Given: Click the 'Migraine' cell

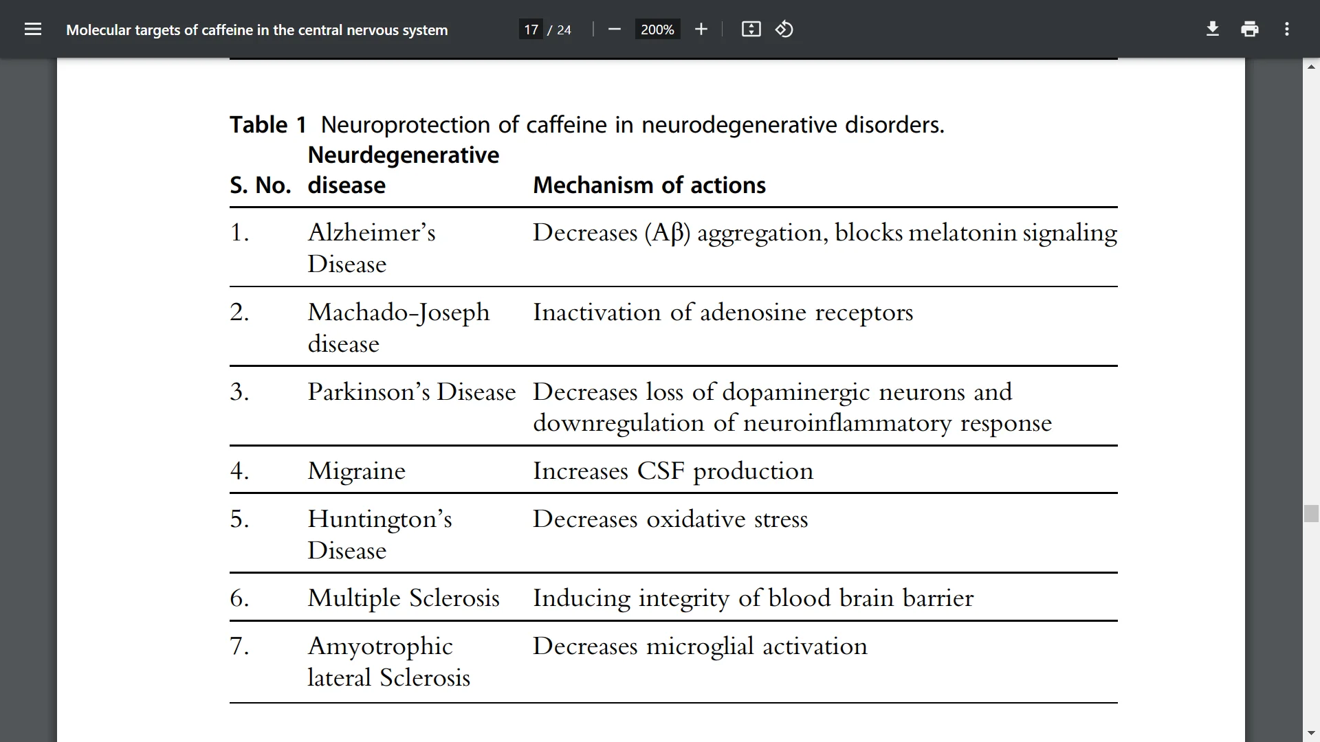Looking at the screenshot, I should coord(356,471).
